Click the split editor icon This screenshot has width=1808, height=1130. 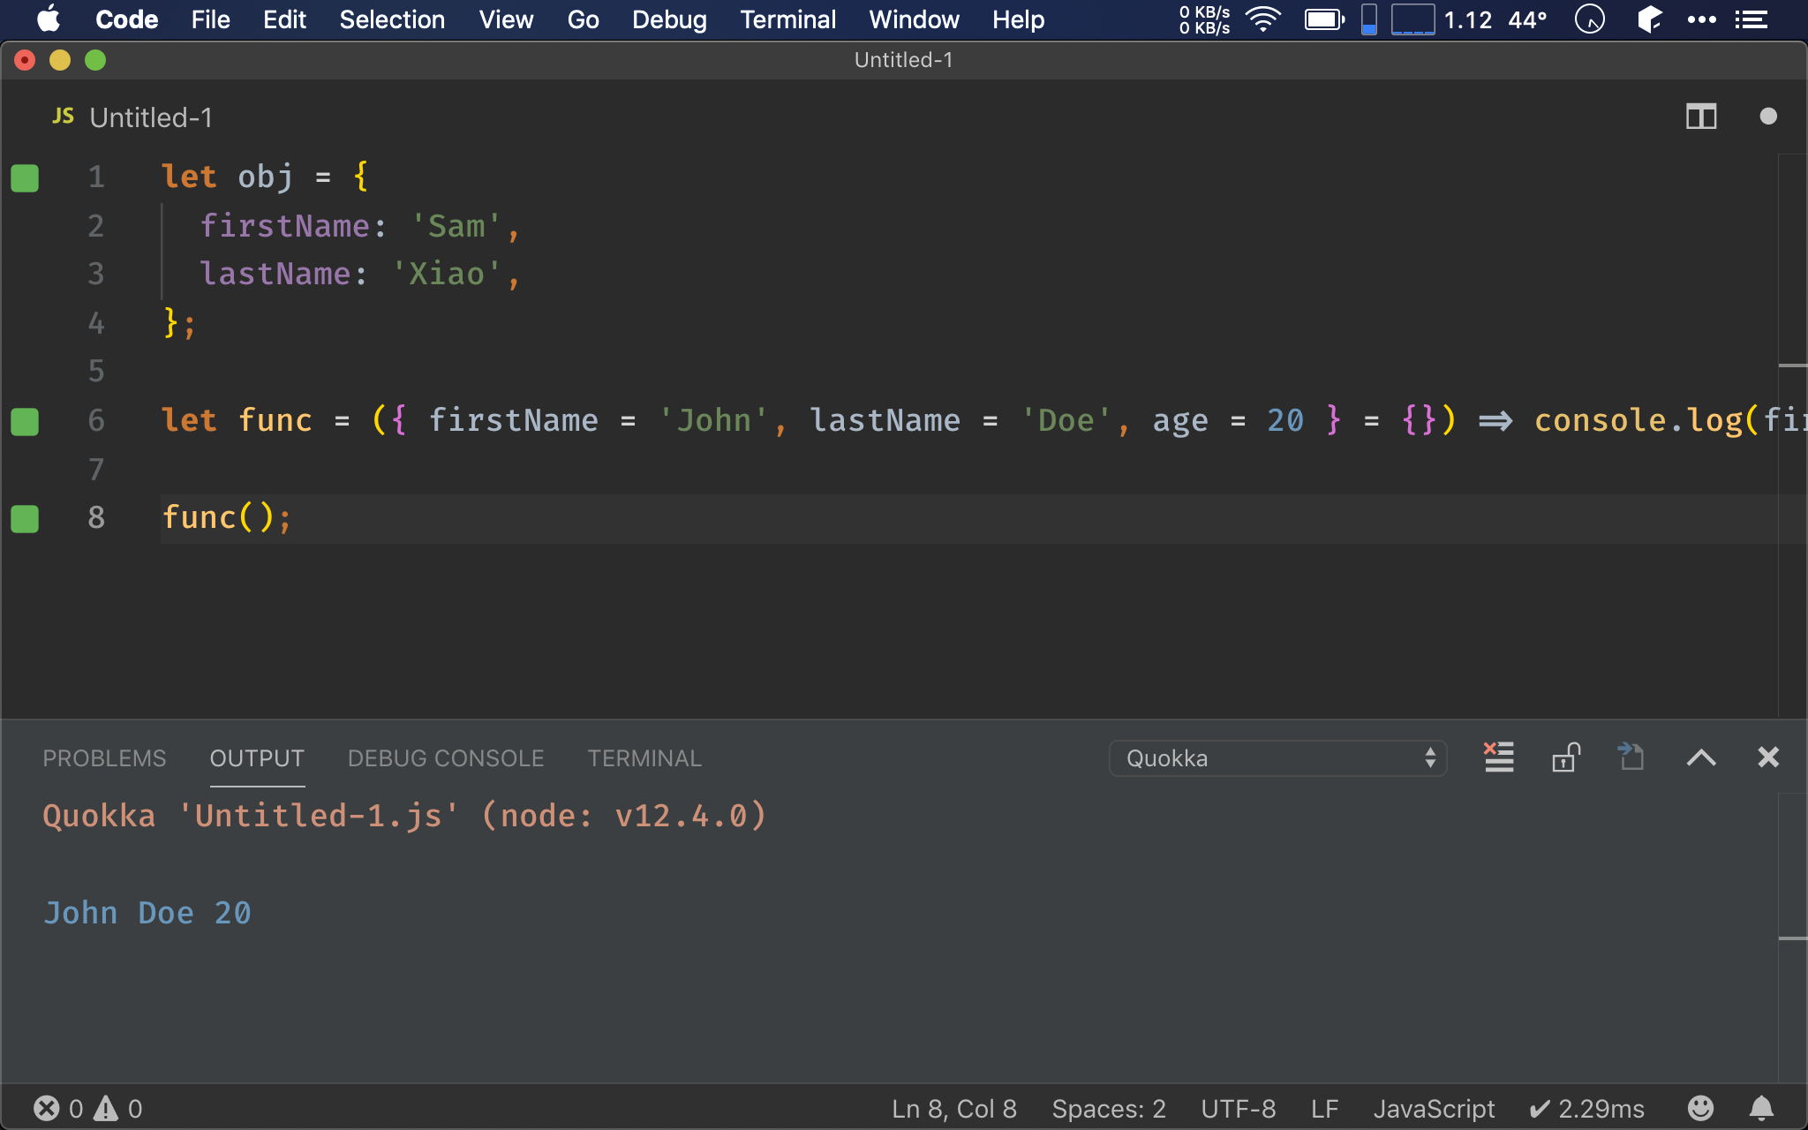[x=1701, y=115]
